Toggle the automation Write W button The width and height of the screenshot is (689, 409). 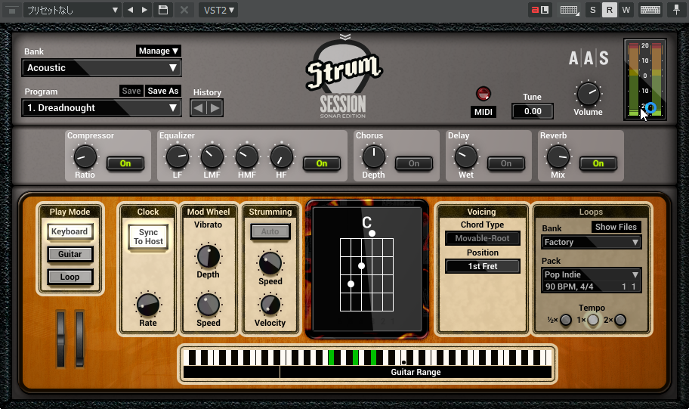click(626, 10)
